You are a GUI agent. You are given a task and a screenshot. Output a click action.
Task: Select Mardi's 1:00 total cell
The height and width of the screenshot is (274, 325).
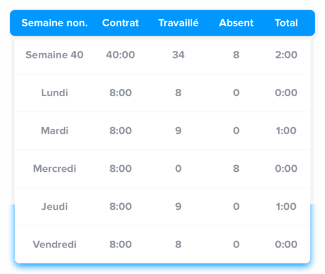(x=286, y=131)
